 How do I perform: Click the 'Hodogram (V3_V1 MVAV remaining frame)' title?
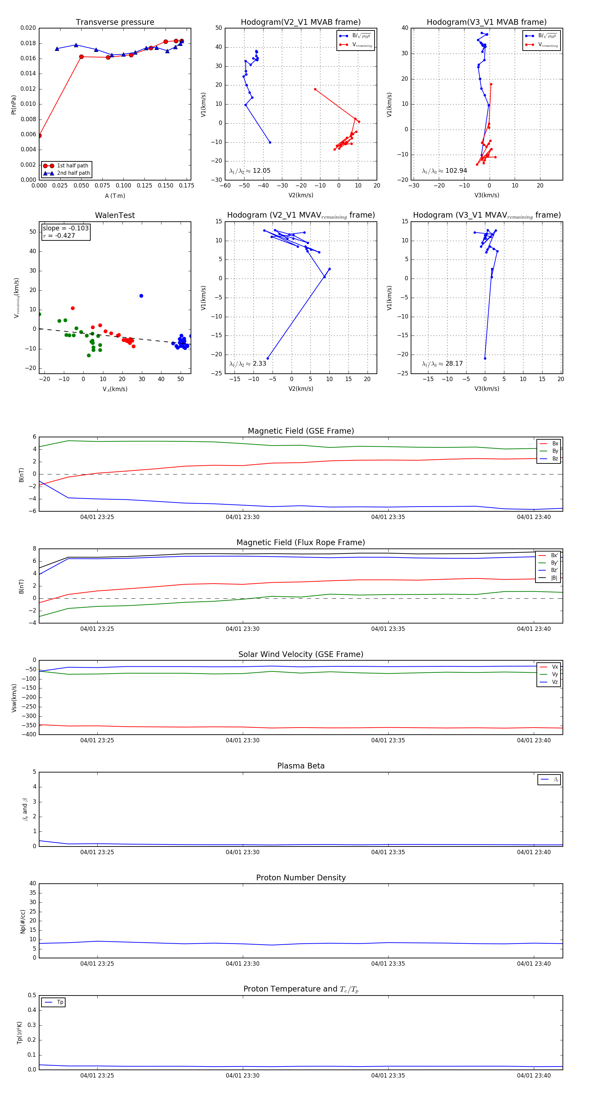click(487, 215)
